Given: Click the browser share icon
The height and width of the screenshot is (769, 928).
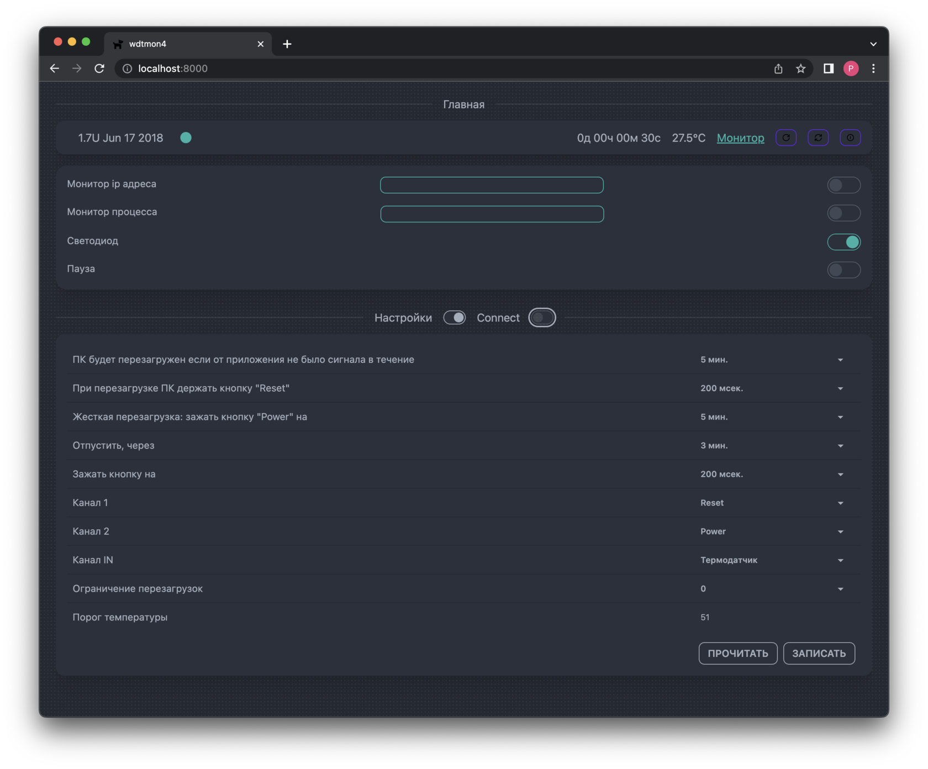Looking at the screenshot, I should coord(778,69).
